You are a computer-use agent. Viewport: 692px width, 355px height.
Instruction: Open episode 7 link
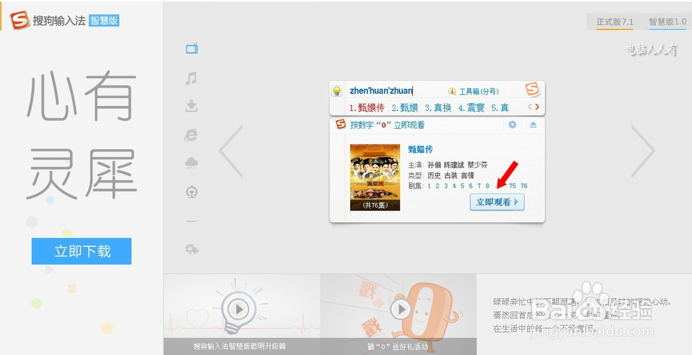coord(479,186)
